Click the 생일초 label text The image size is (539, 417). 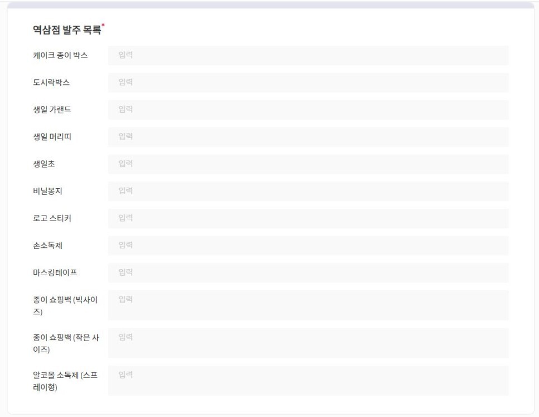click(44, 164)
